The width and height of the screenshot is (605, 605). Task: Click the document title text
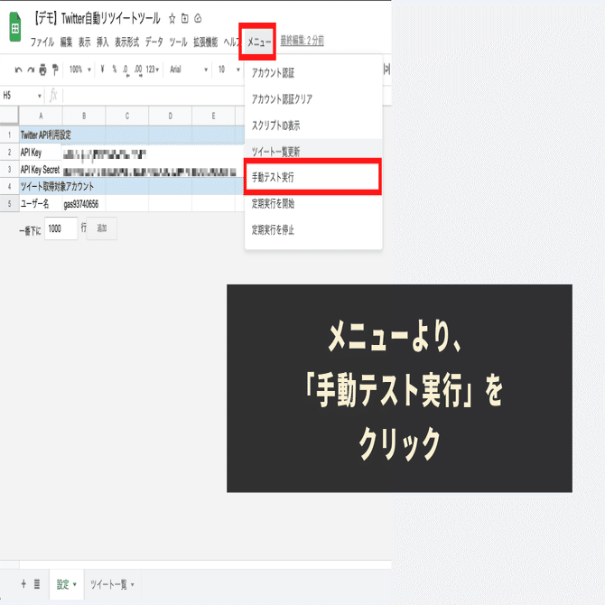point(97,18)
